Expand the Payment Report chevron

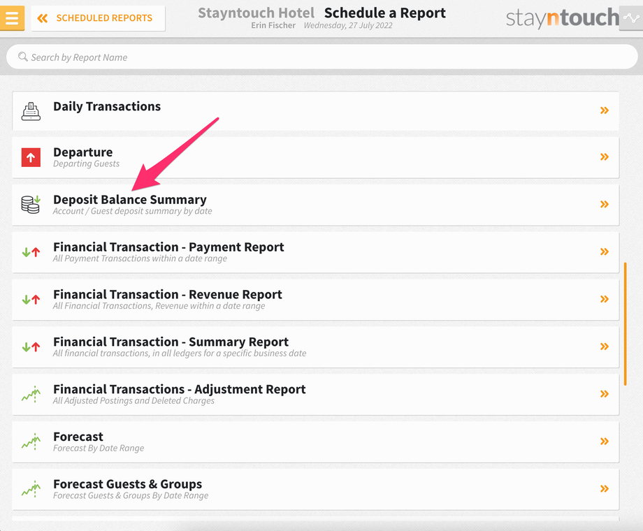[605, 252]
